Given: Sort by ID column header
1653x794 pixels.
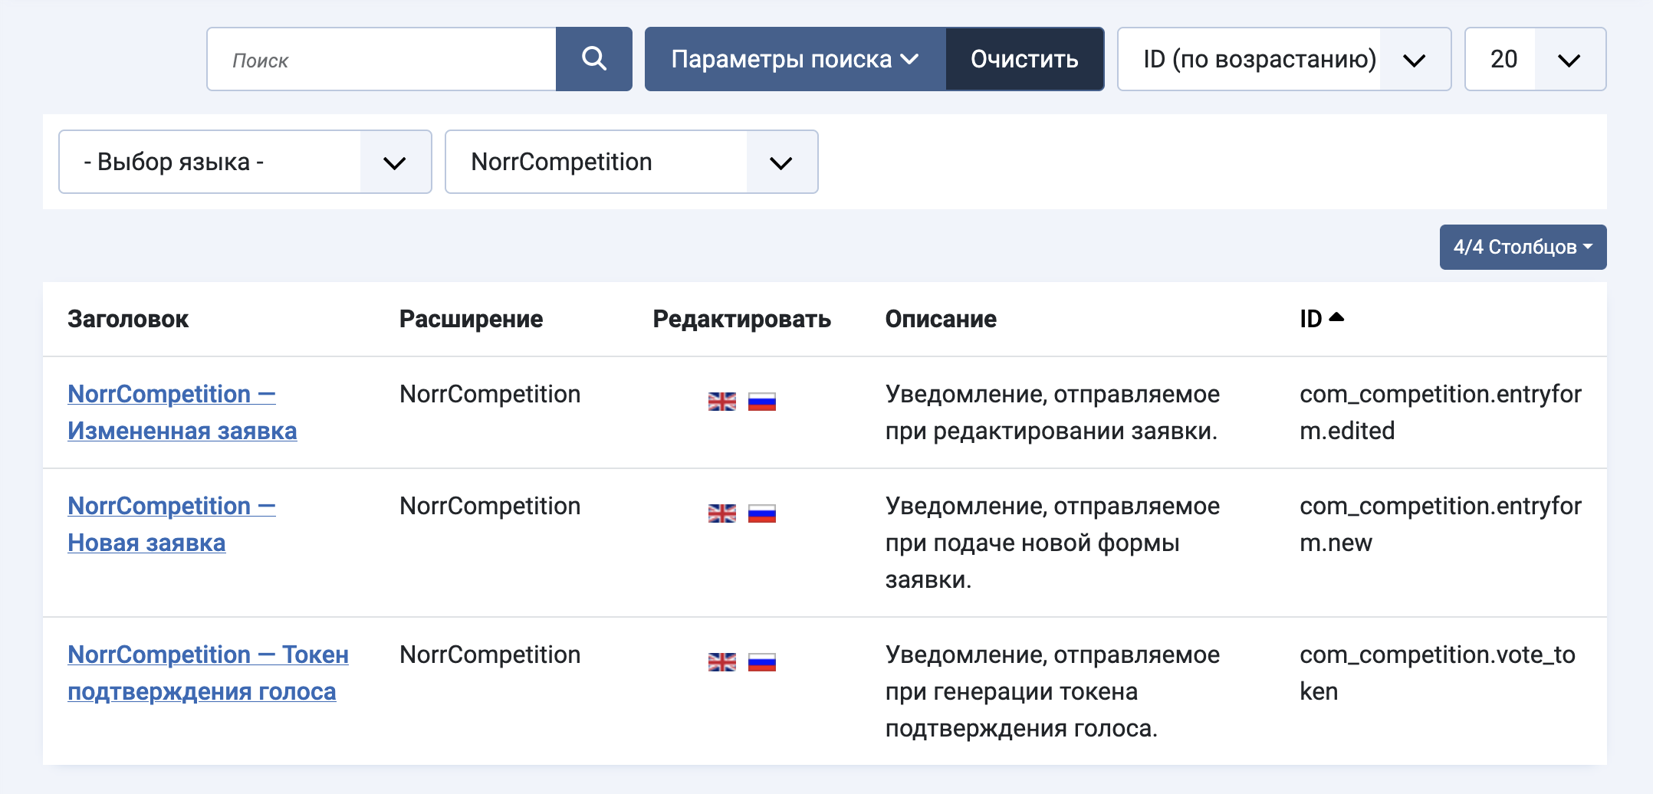Looking at the screenshot, I should coord(1311,319).
